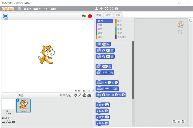Toggle full screen presentation mode
Screen dimensions: 193x128
pos(5,16)
